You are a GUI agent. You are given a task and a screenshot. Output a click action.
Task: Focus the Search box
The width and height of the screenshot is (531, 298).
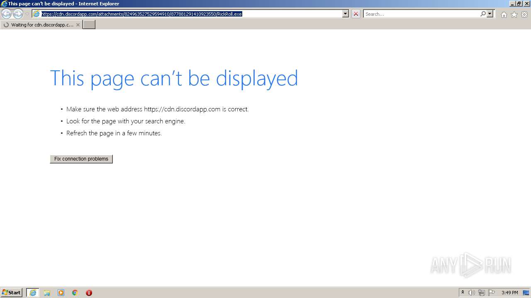coord(421,14)
